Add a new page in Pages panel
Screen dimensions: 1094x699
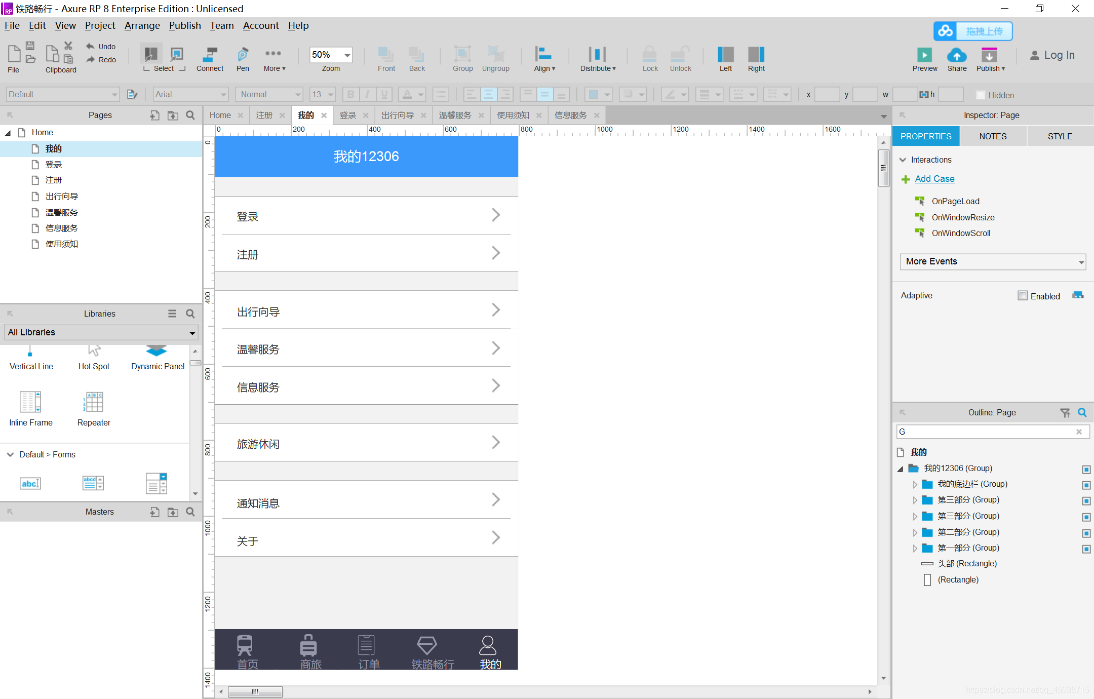click(154, 115)
